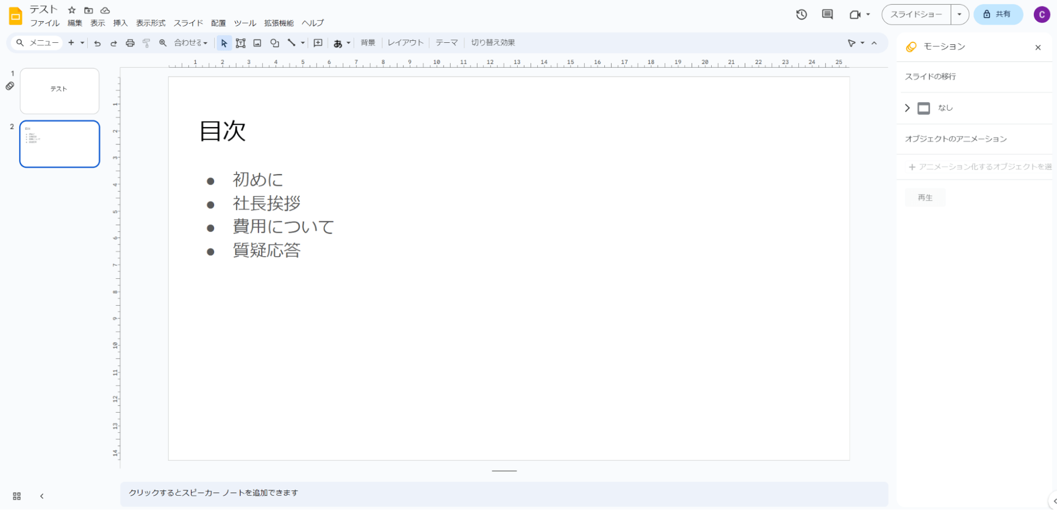Click the speaker notes field
Viewport: 1057px width, 510px height.
pyautogui.click(x=504, y=493)
